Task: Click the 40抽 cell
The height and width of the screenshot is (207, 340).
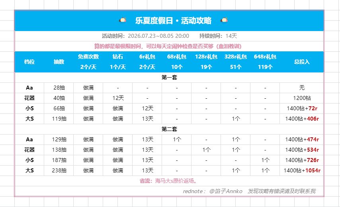Action: (59, 98)
